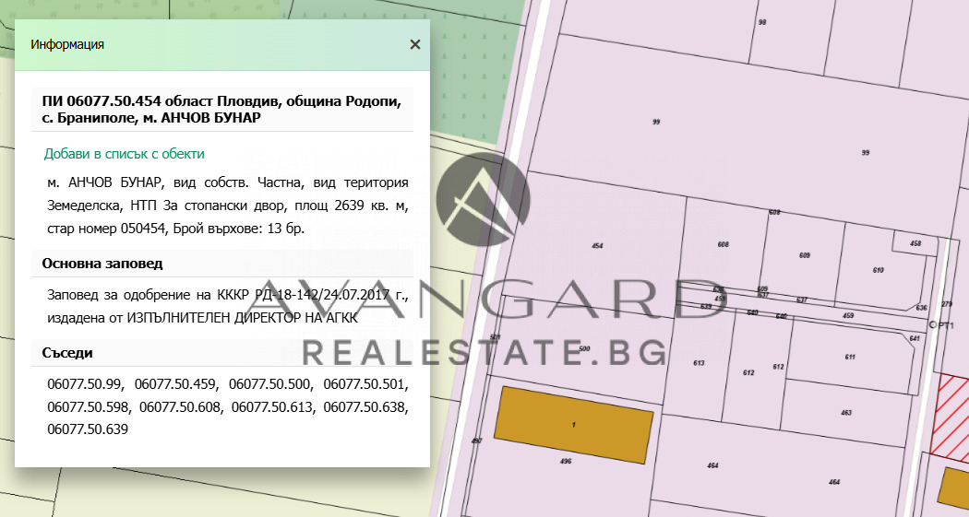
Task: Choose neighbor 06077.50.639 in Съседи
Action: 87,429
